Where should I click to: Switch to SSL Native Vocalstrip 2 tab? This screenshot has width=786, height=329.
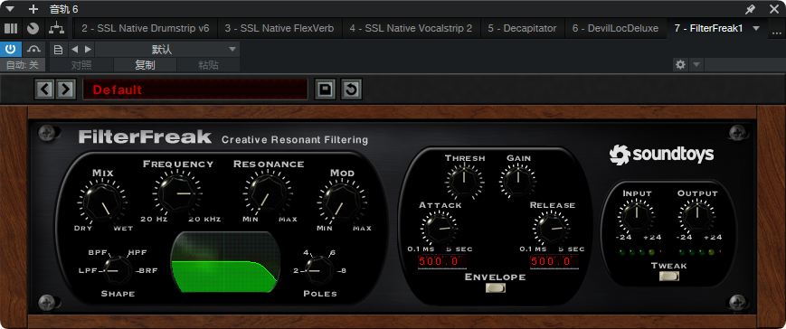(x=411, y=29)
